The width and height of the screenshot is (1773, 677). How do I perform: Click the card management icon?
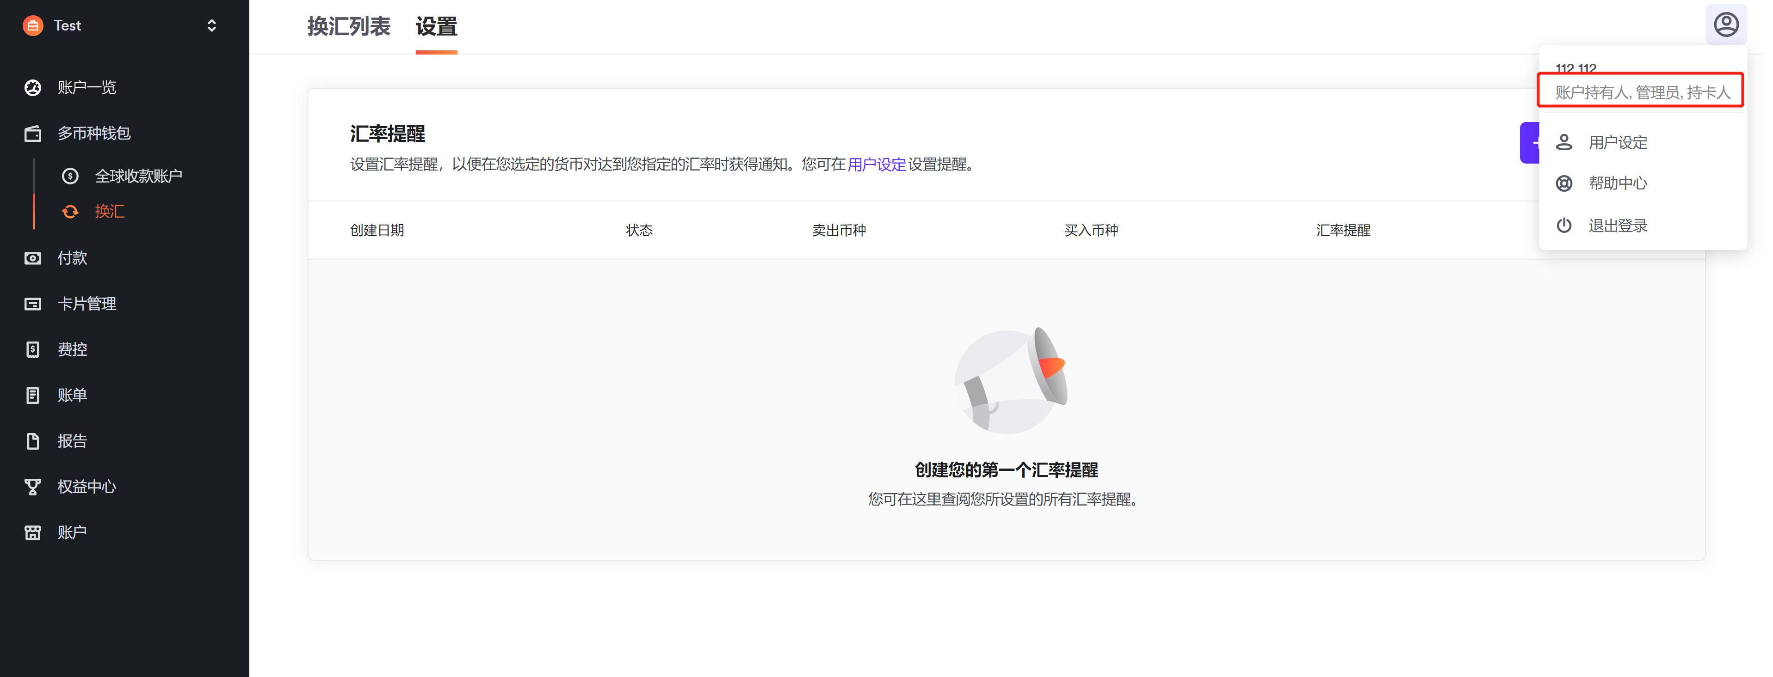click(32, 304)
